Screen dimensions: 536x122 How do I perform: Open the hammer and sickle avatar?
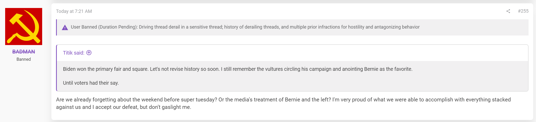(x=24, y=27)
